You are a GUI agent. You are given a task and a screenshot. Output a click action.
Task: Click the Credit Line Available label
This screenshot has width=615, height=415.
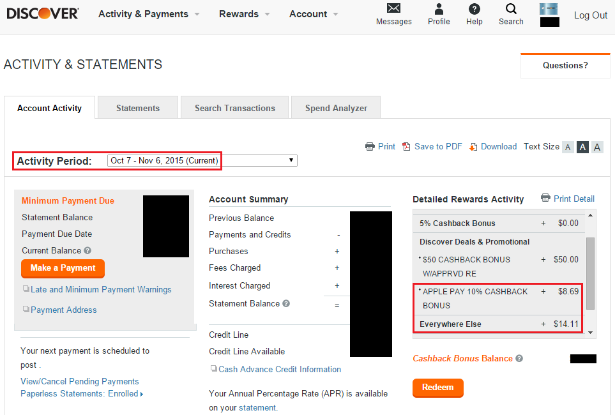pyautogui.click(x=247, y=351)
